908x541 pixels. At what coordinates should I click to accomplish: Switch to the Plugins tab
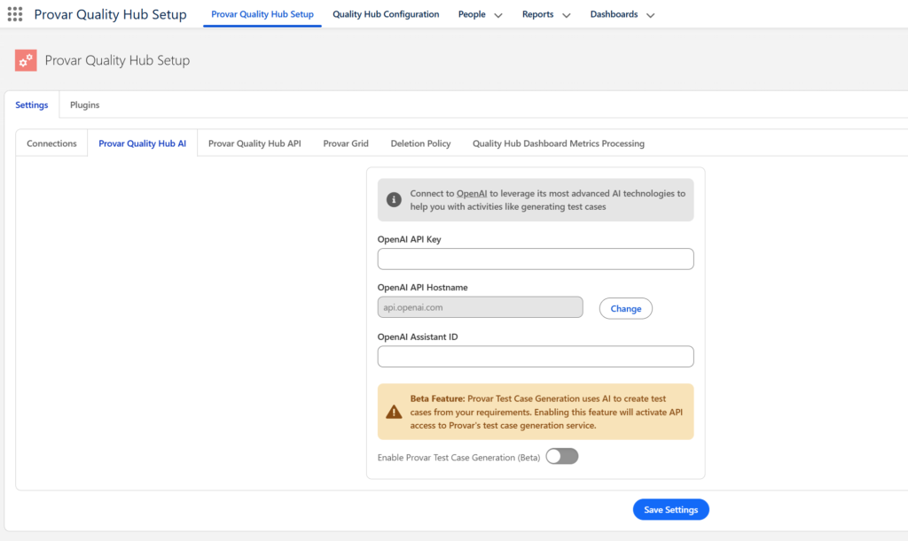tap(85, 104)
